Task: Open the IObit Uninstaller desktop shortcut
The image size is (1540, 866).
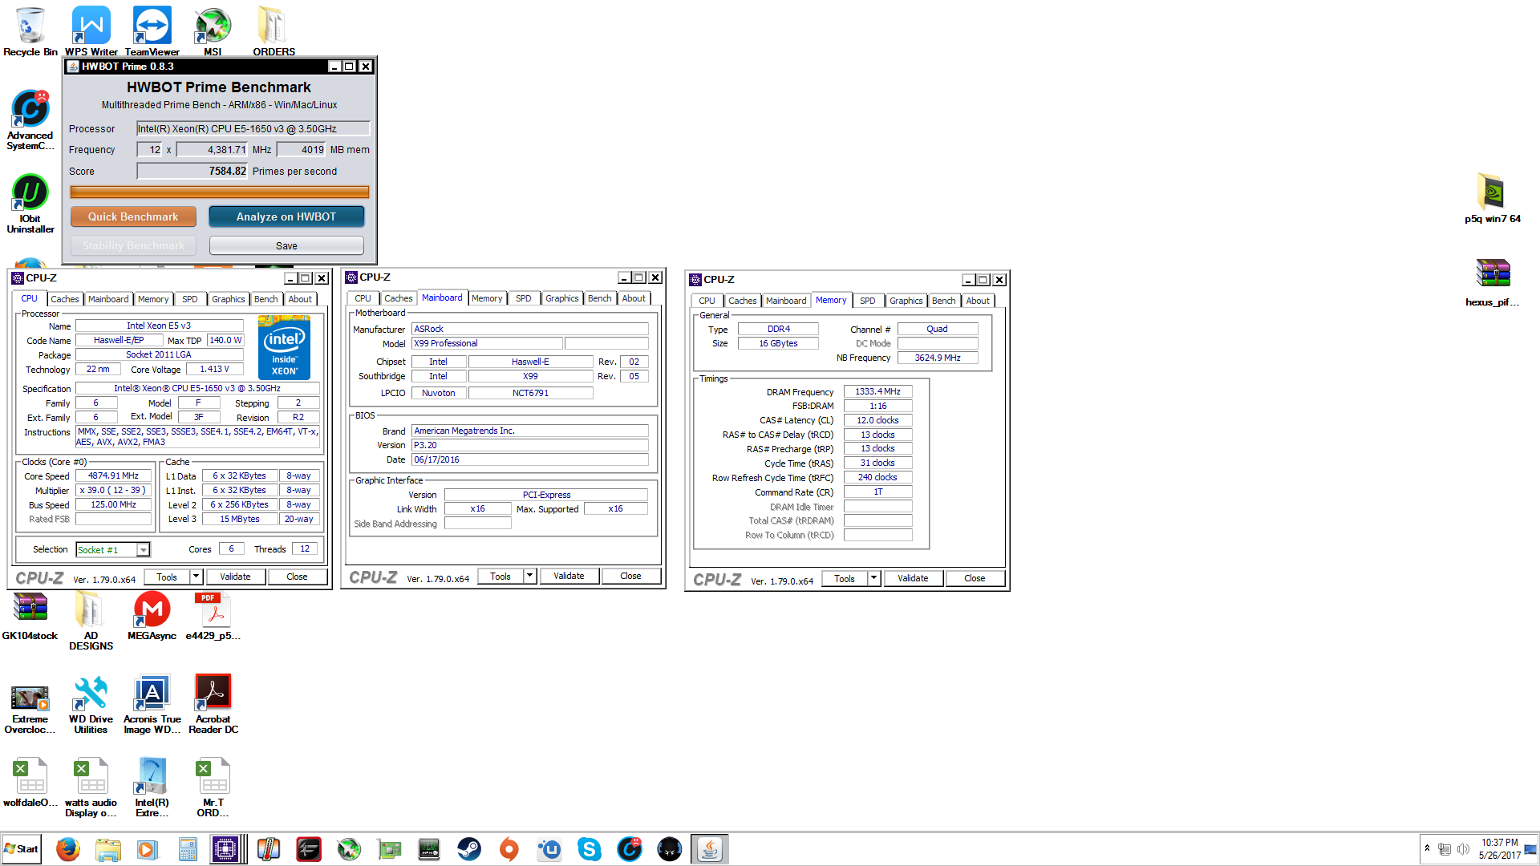Action: coord(30,204)
